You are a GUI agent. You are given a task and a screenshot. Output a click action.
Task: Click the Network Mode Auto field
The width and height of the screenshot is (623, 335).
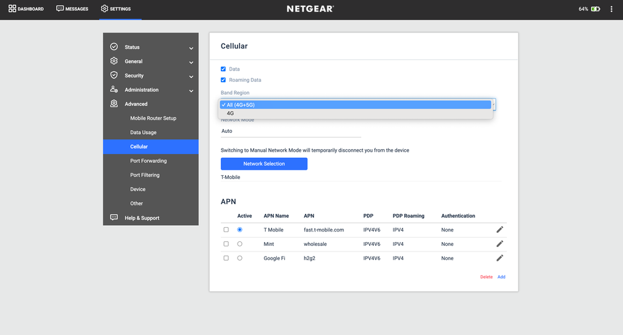(x=291, y=131)
